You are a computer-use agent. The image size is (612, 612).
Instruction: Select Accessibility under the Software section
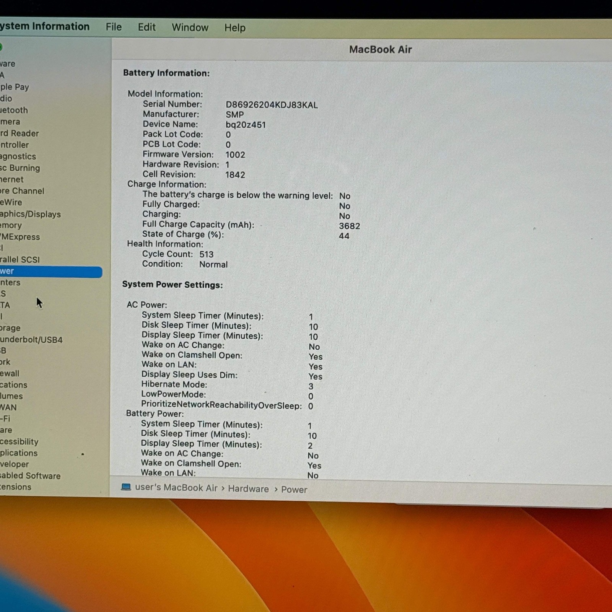[x=19, y=441]
